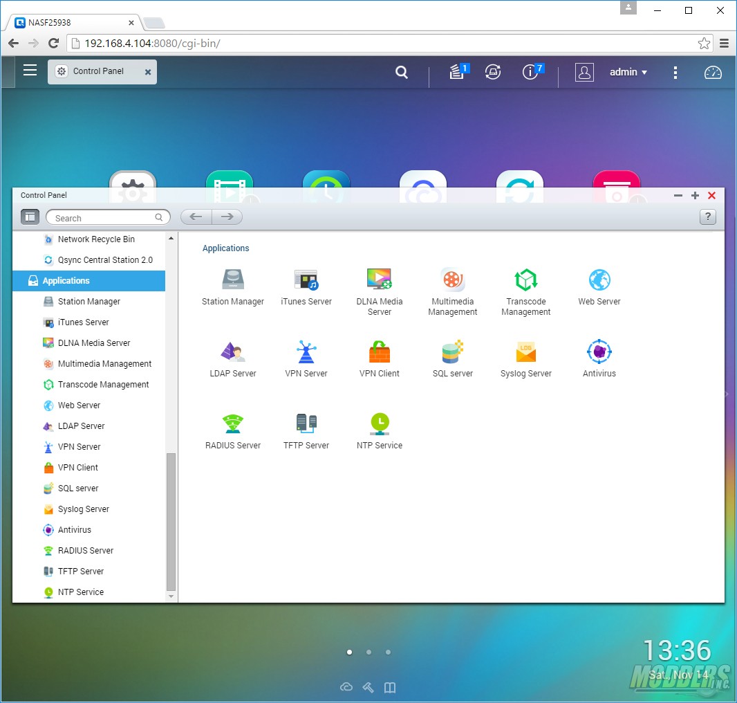The height and width of the screenshot is (703, 737).
Task: Open LDAP Server icon in grid
Action: click(233, 351)
